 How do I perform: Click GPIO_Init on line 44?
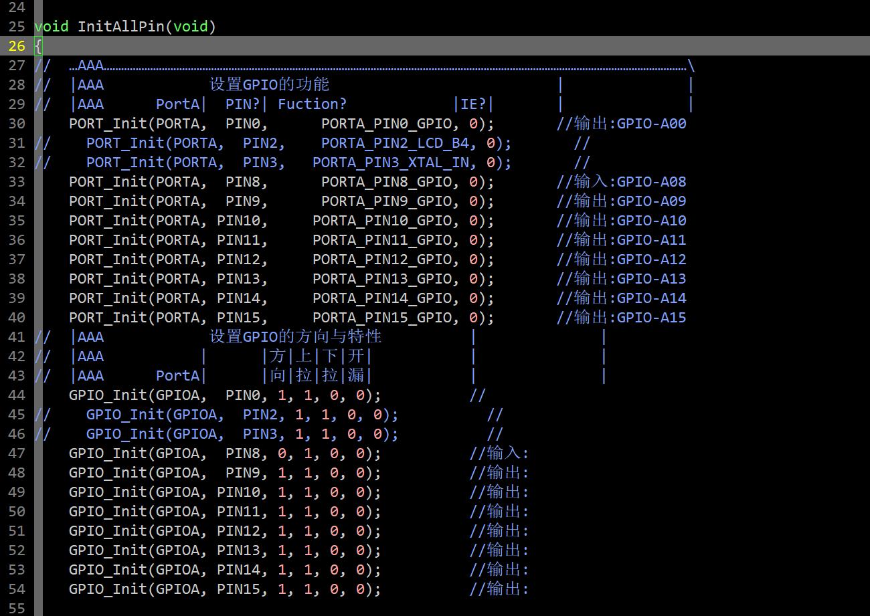tap(108, 395)
